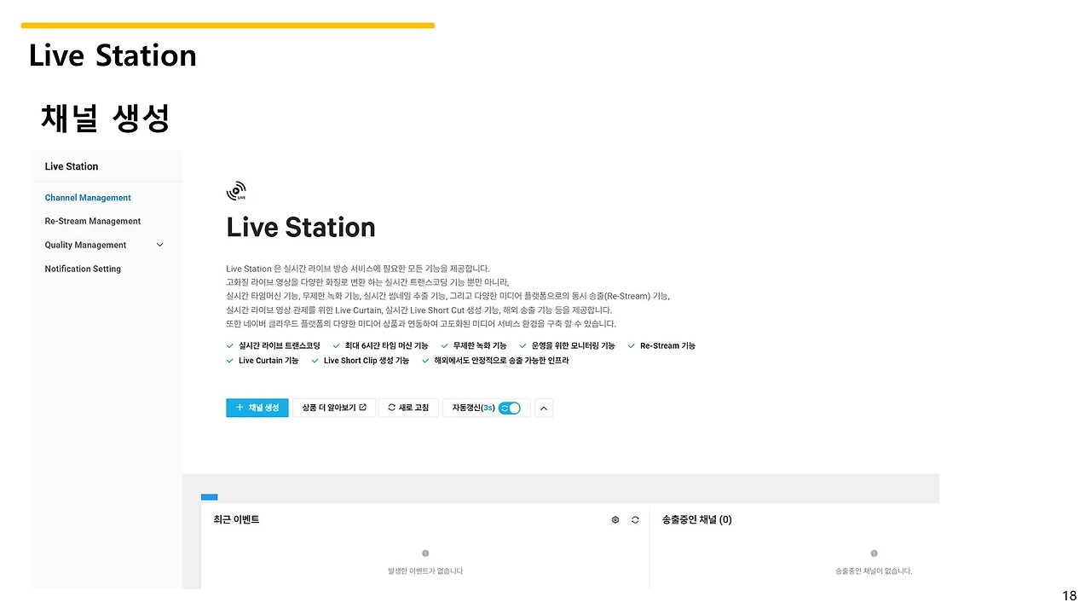Click the 발생한 이벤트가 없습니다 message
Screen dimensions: 1091x614
coord(425,571)
